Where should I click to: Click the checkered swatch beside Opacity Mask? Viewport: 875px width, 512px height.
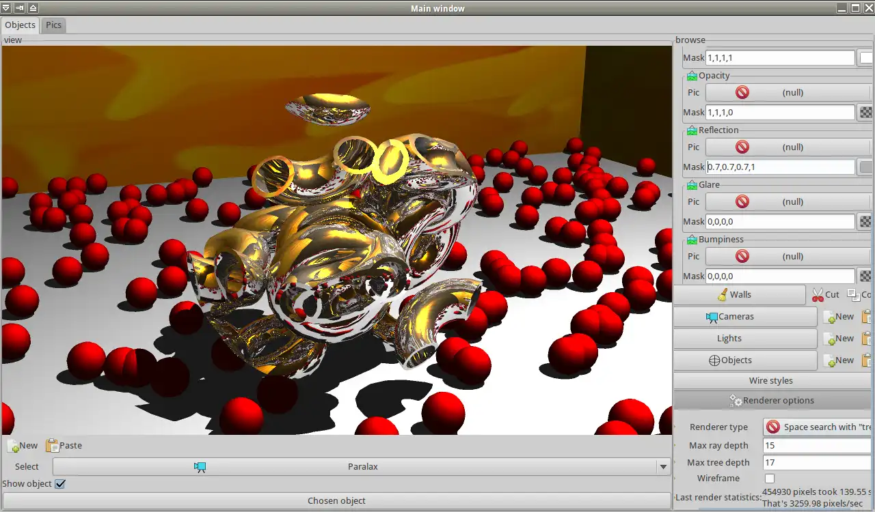pyautogui.click(x=865, y=113)
